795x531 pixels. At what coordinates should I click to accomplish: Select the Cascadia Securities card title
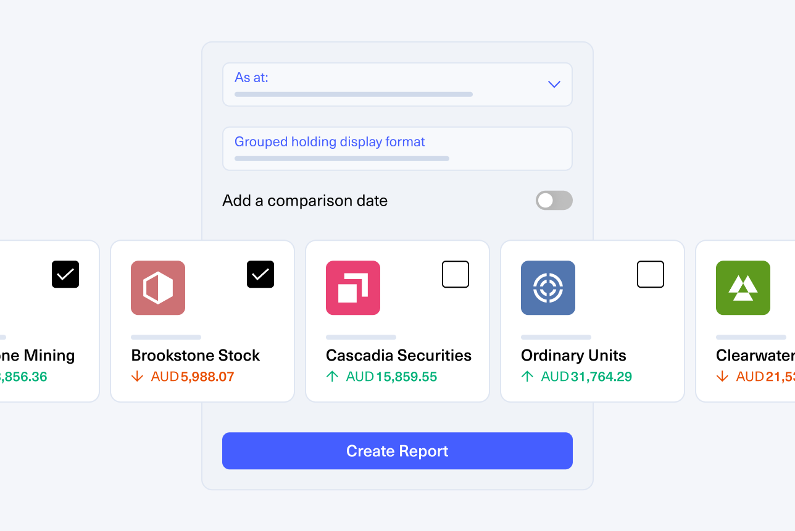399,356
